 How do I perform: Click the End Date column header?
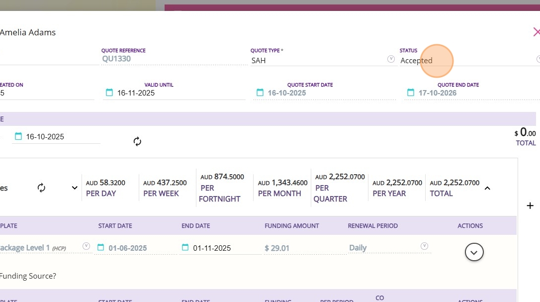tap(195, 226)
